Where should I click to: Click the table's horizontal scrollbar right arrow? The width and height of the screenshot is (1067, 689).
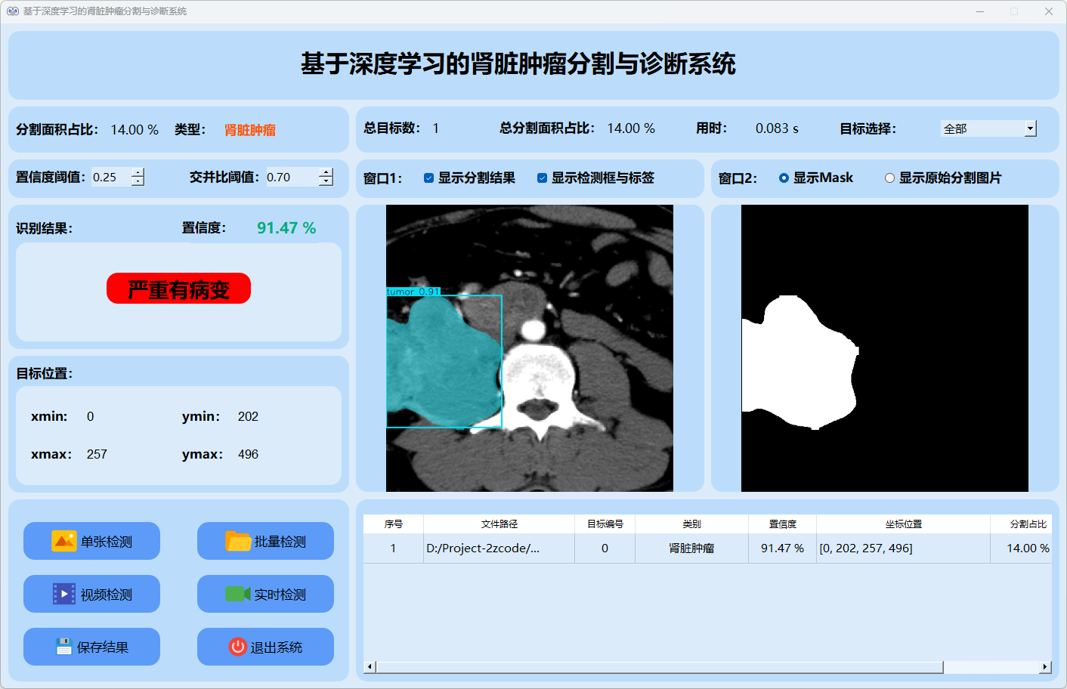[1045, 667]
